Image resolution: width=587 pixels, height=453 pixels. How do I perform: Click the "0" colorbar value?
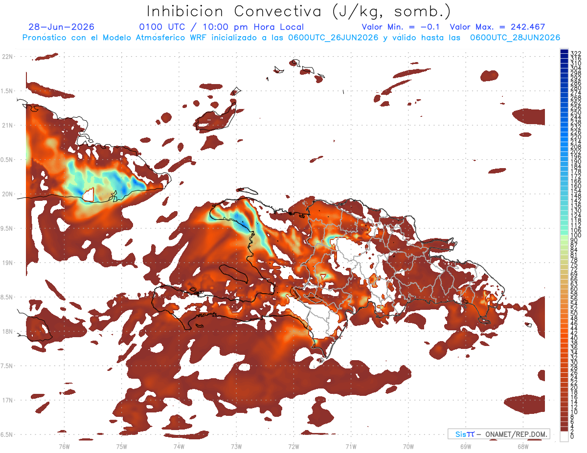572,436
